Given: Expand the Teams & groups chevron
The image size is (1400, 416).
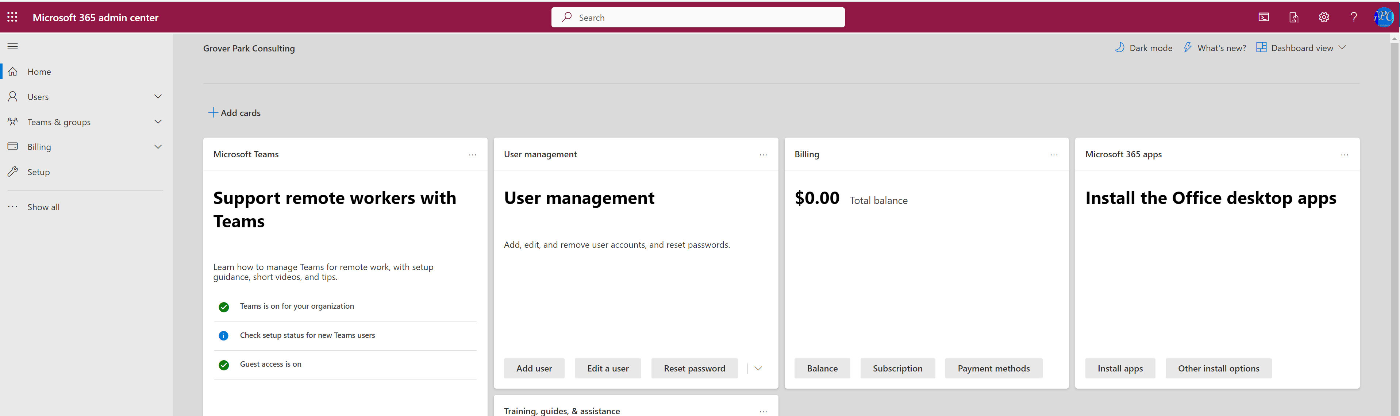Looking at the screenshot, I should click(158, 122).
